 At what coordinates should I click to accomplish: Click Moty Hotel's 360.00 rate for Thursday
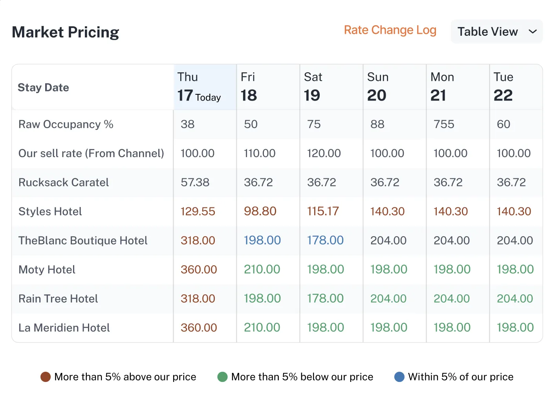pos(198,270)
